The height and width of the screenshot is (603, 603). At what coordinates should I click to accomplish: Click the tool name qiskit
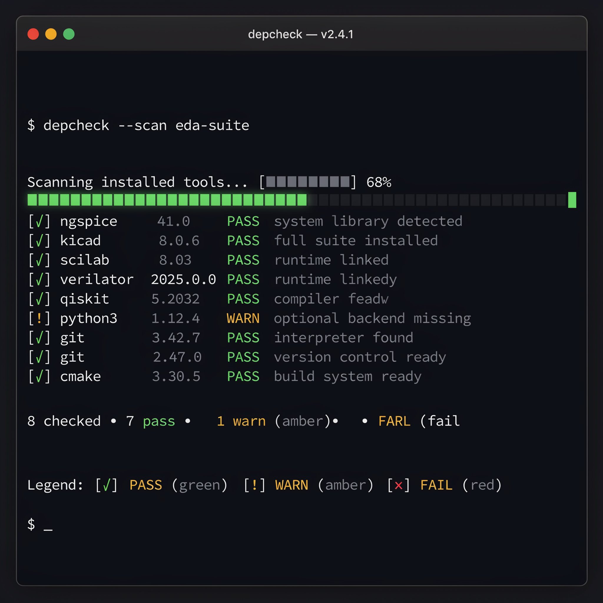[85, 299]
